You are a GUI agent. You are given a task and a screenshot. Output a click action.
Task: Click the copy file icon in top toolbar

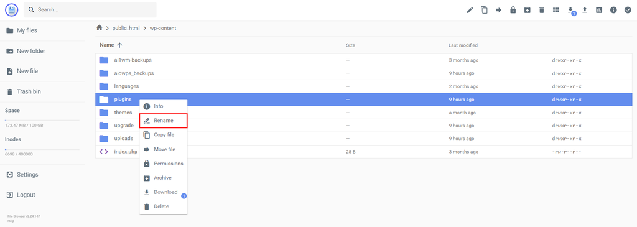pyautogui.click(x=484, y=10)
